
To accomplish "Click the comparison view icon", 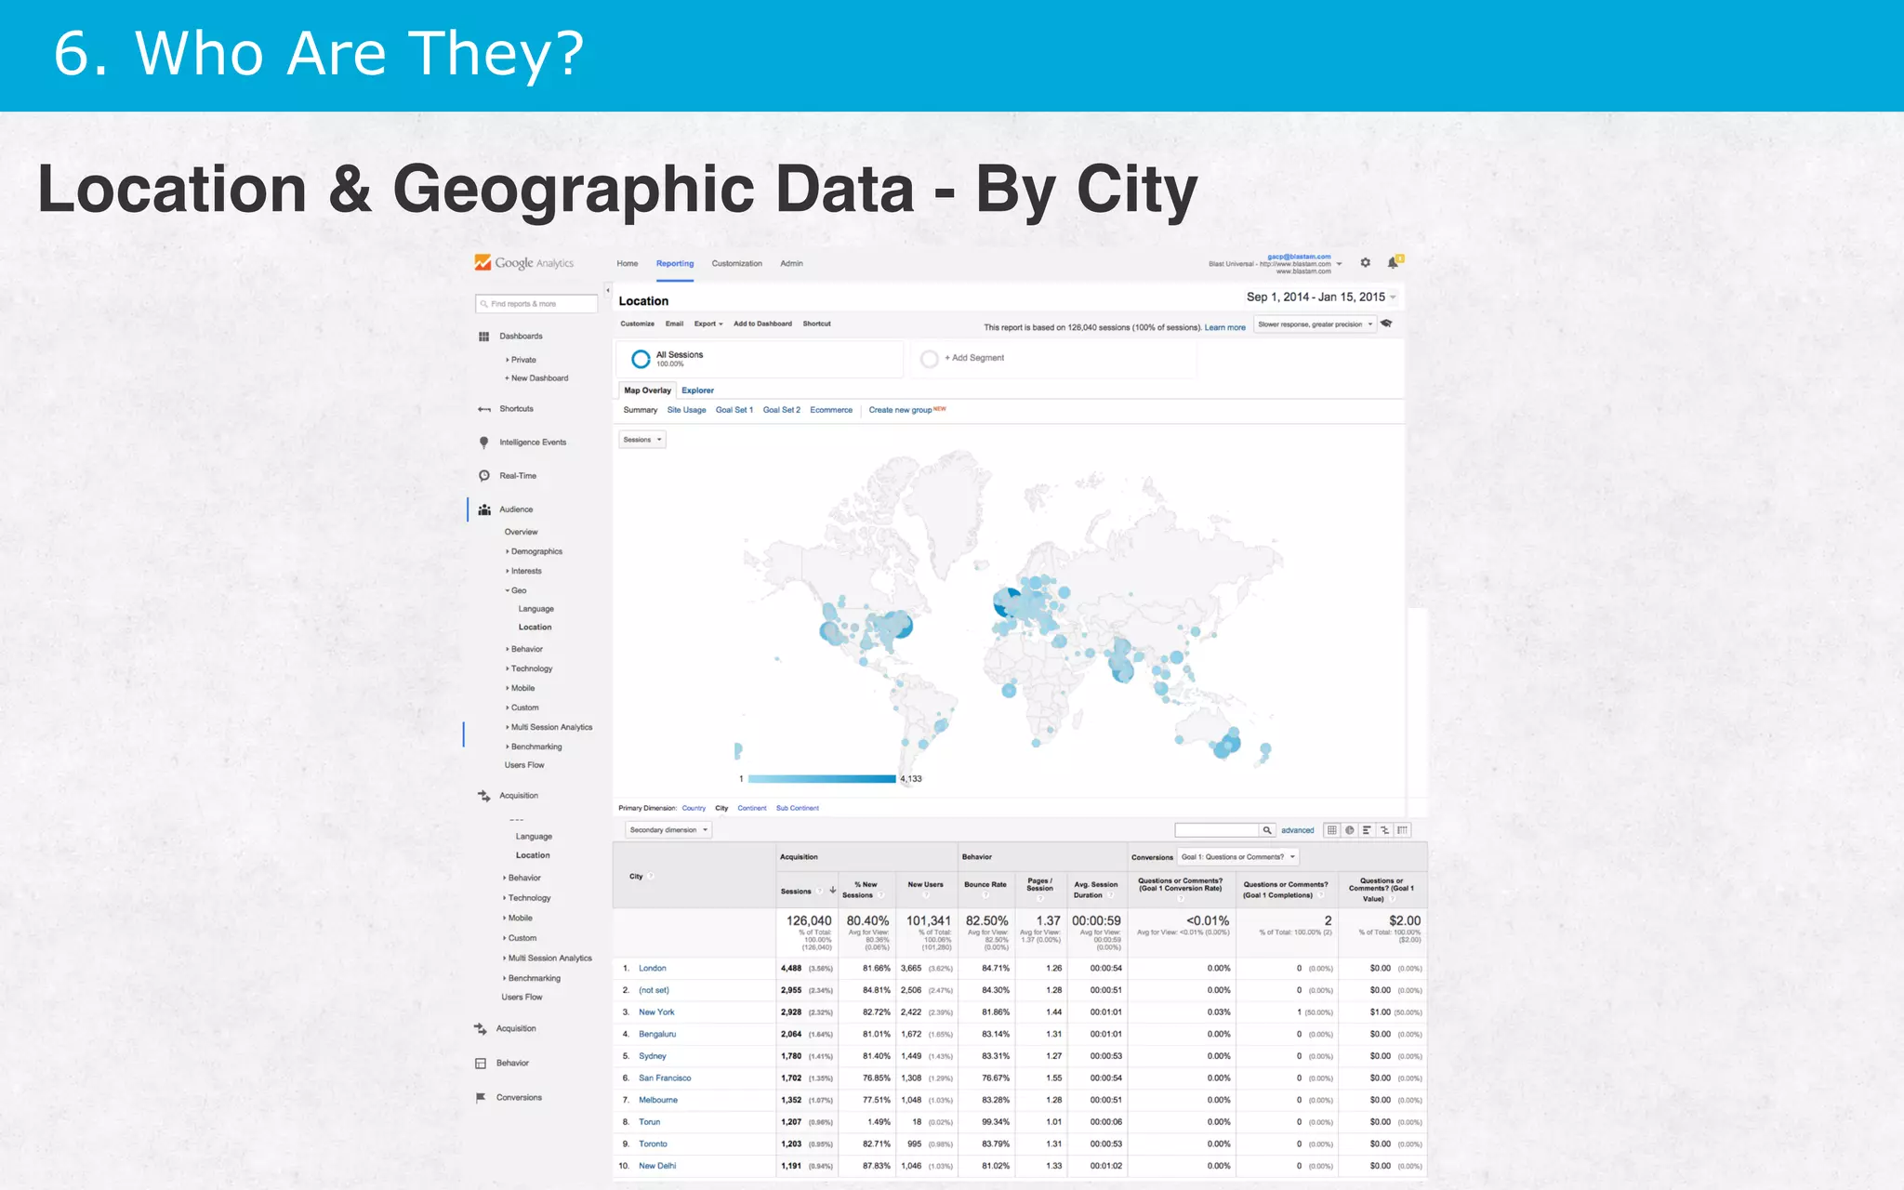I will 1384,830.
